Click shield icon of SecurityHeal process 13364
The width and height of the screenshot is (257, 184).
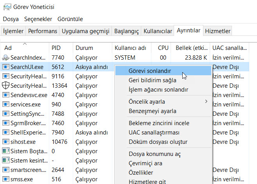(x=5, y=85)
